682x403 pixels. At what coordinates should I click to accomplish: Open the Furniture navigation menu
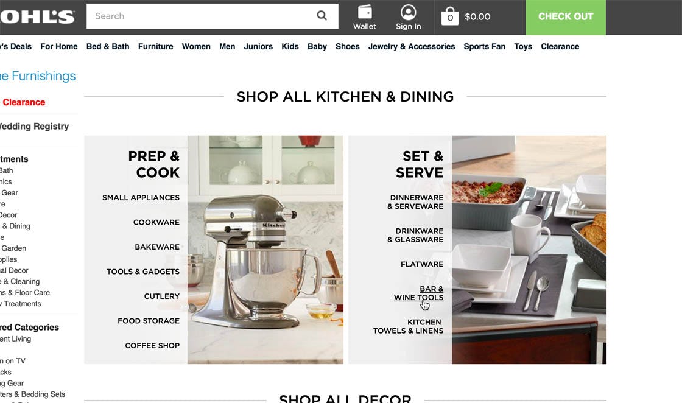(x=156, y=46)
